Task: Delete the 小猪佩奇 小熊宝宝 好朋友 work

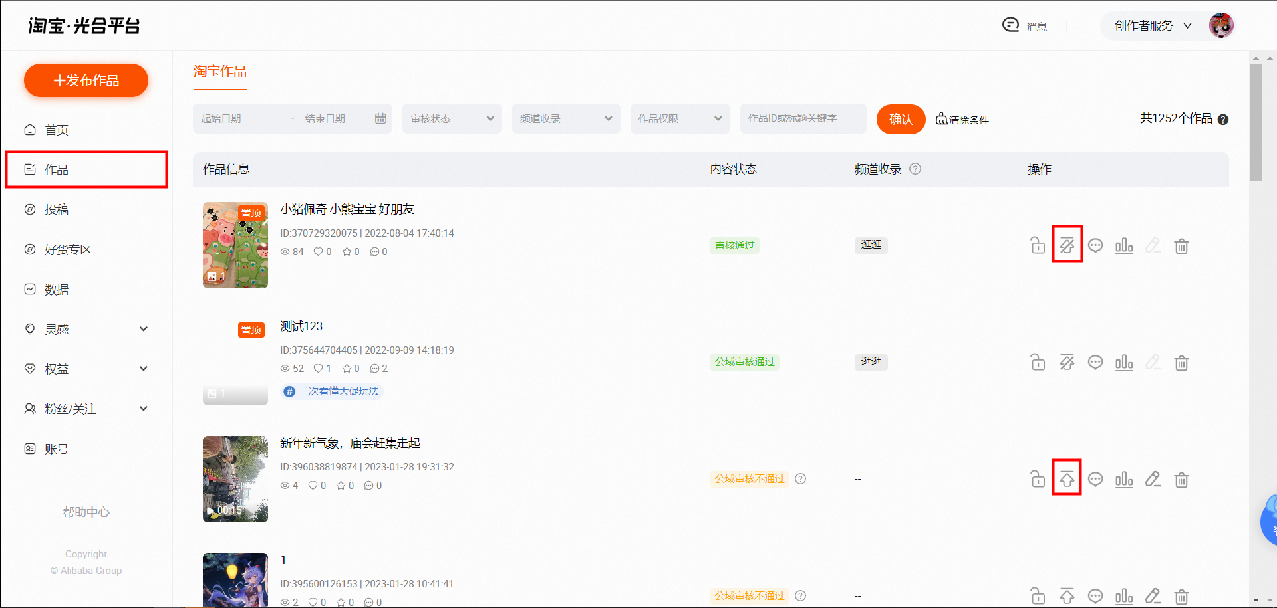Action: click(x=1181, y=245)
